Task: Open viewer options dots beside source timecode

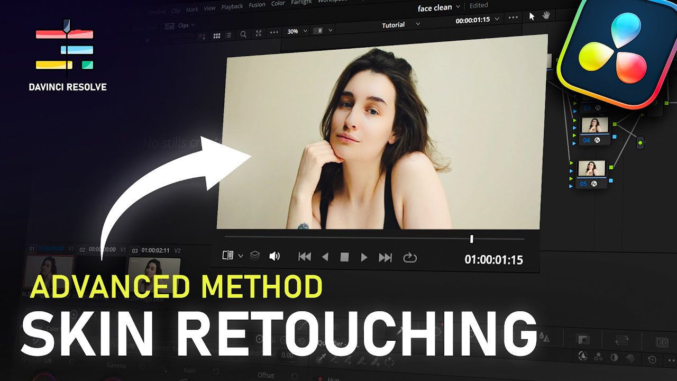Action: coord(513,17)
